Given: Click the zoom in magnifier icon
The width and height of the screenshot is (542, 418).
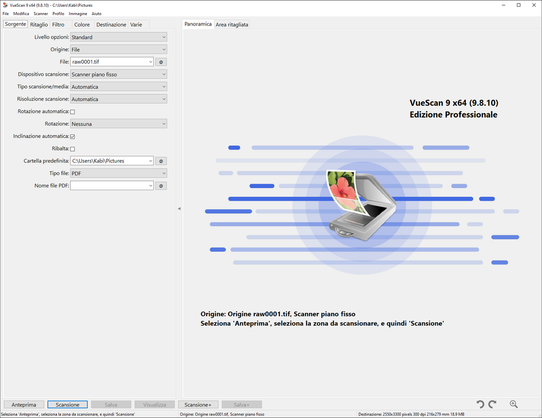Looking at the screenshot, I should [514, 404].
